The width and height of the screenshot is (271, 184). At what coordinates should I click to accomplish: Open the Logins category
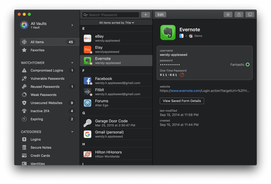pyautogui.click(x=36, y=139)
